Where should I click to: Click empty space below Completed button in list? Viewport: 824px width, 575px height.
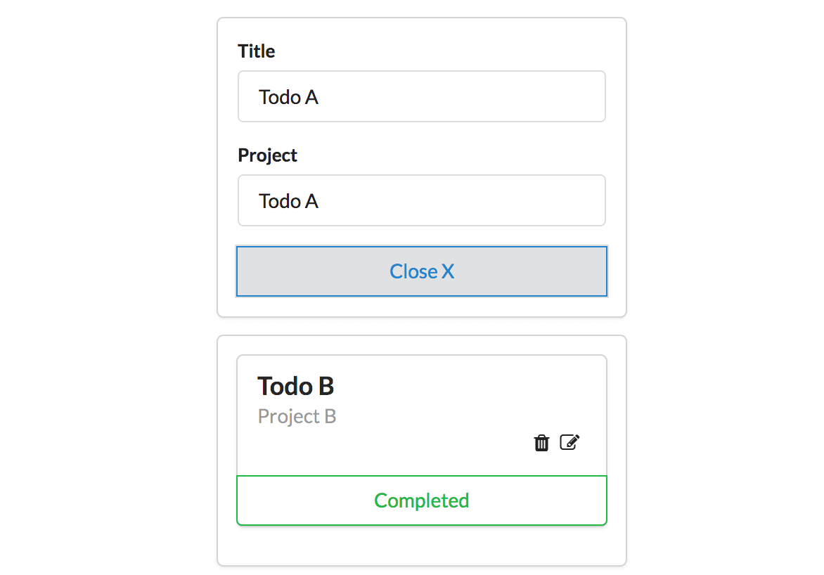pyautogui.click(x=421, y=545)
